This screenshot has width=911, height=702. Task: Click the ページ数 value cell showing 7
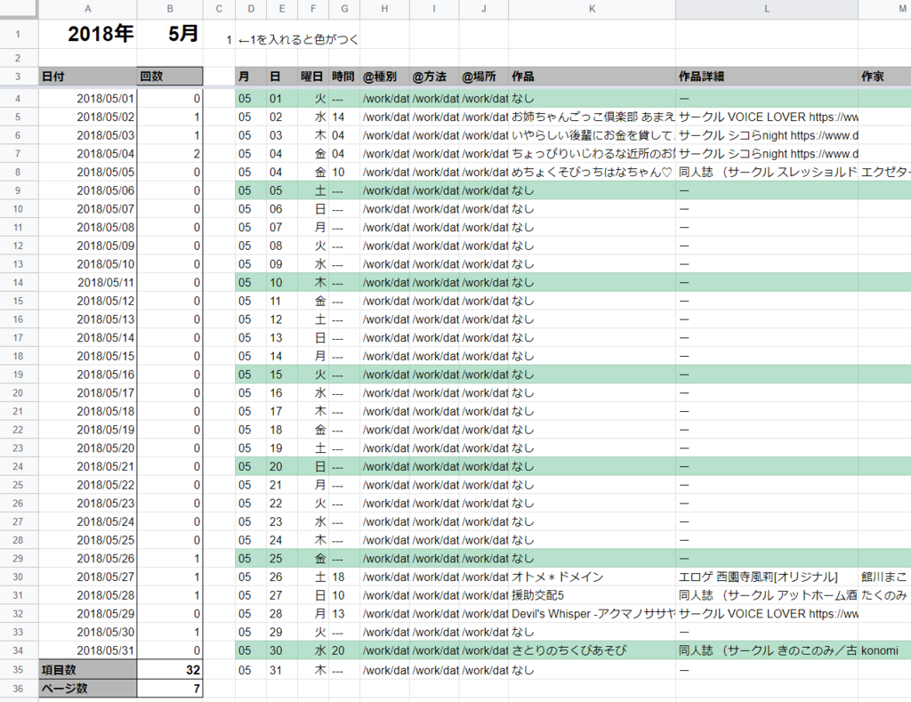[170, 688]
